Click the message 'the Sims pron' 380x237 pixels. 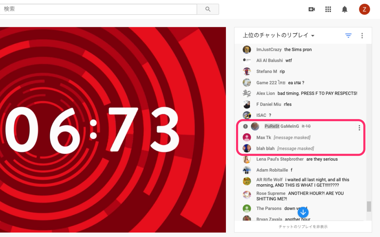click(x=298, y=49)
